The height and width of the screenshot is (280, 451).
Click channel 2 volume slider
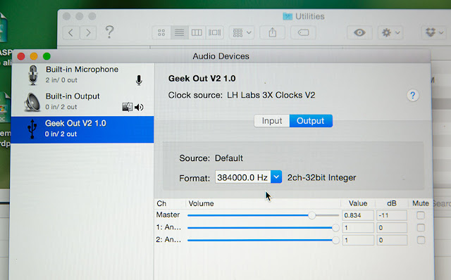tap(263, 240)
